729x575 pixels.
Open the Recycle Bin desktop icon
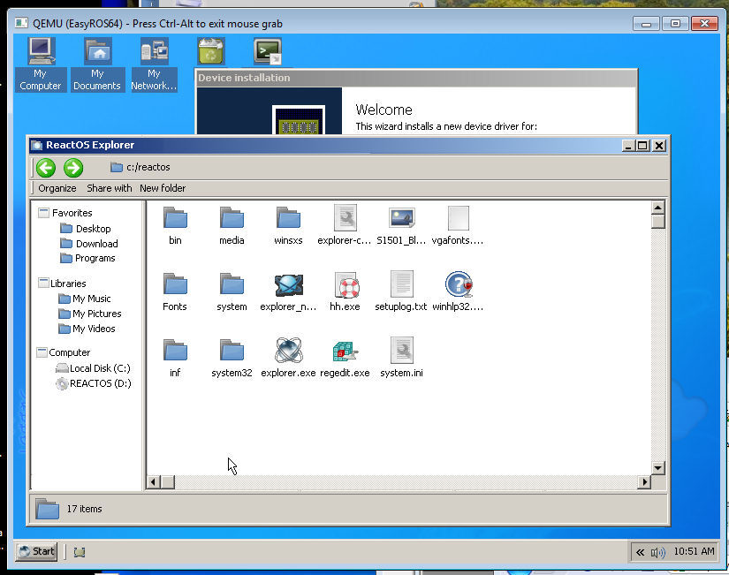coord(211,51)
